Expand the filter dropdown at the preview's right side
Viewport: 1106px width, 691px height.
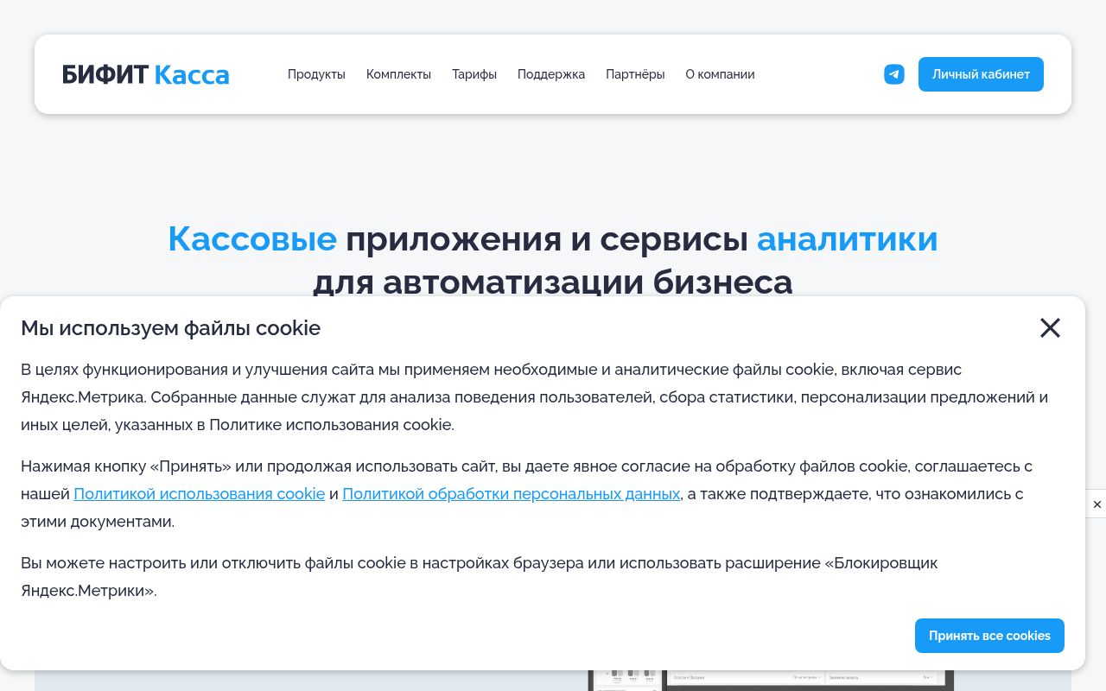[x=927, y=677]
